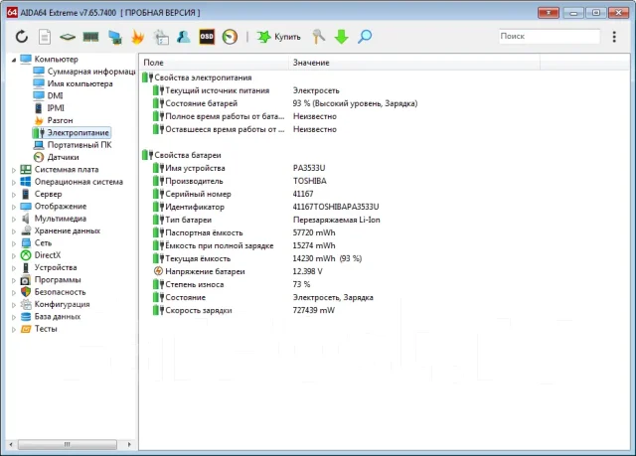Click the Конфигурация gears icon
The width and height of the screenshot is (636, 456).
point(26,304)
